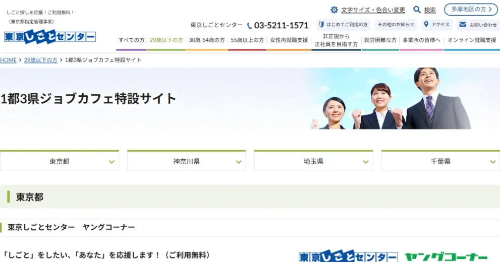
Task: Click the 29歳以下の方 breadcrumb link
Action: click(x=40, y=60)
